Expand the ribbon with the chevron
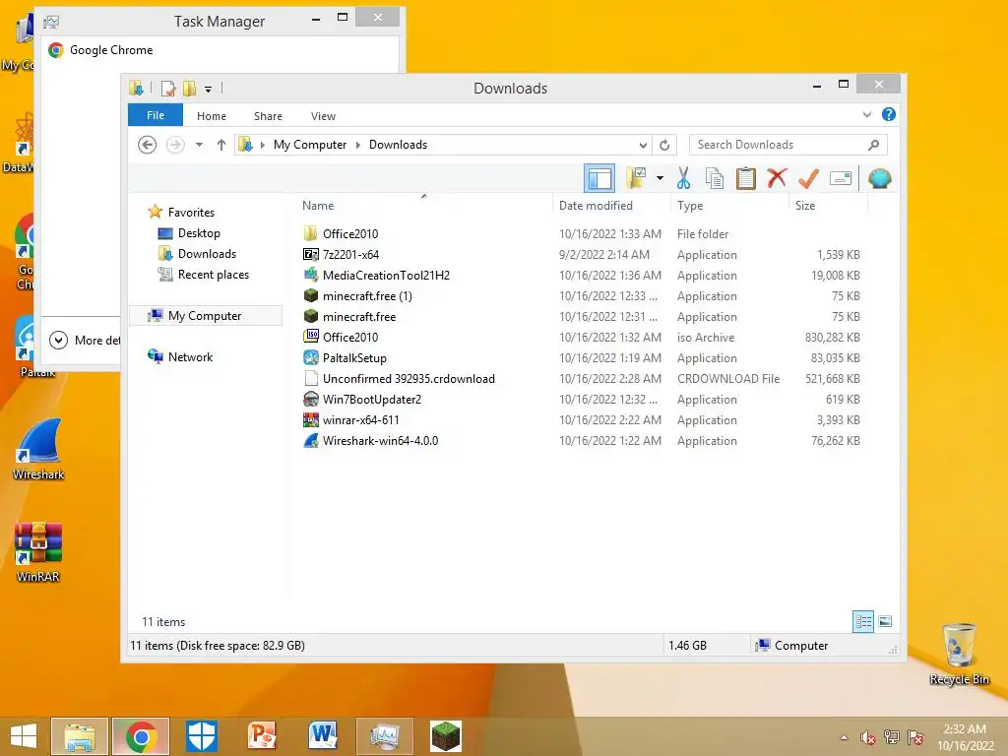This screenshot has height=756, width=1008. pyautogui.click(x=866, y=114)
